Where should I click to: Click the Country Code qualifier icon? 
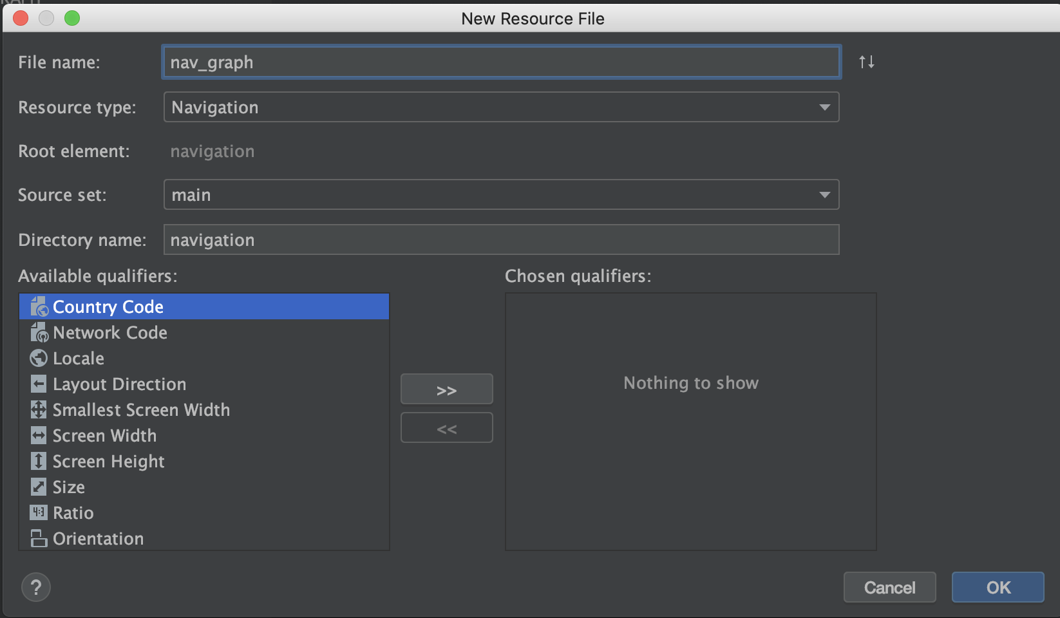[x=39, y=306]
